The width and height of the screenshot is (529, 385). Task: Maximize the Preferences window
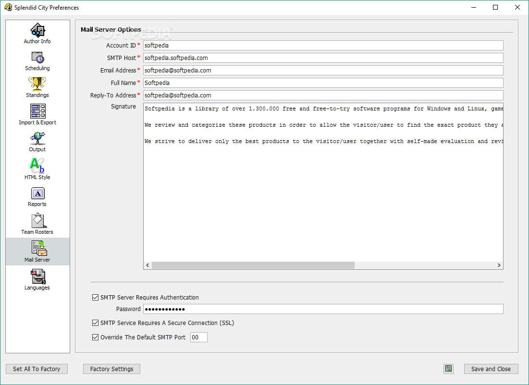[x=495, y=7]
